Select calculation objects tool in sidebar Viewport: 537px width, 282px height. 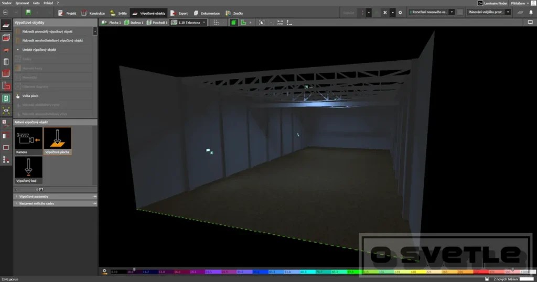click(x=6, y=25)
